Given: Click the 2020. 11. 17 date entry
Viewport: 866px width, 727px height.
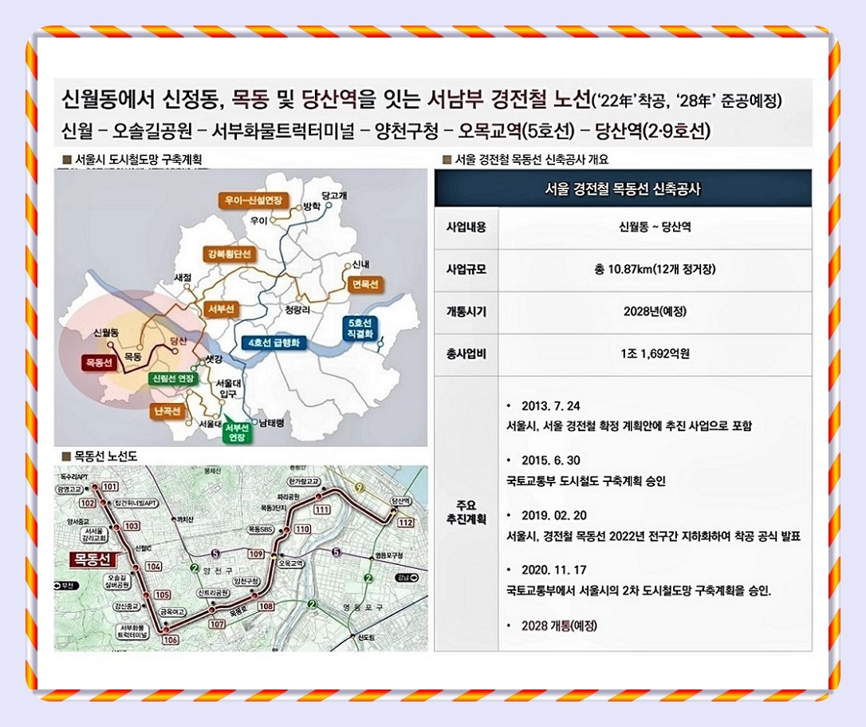Looking at the screenshot, I should (x=554, y=570).
